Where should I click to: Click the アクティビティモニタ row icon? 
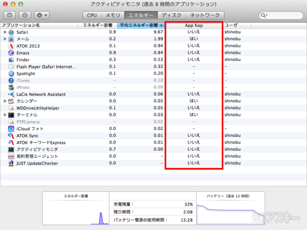[x=11, y=149]
